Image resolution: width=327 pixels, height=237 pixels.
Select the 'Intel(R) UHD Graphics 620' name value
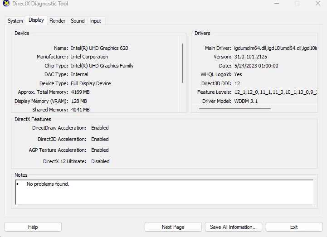(x=99, y=48)
